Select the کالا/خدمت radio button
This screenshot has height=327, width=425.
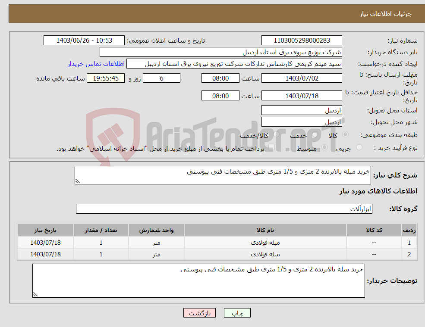[276, 134]
